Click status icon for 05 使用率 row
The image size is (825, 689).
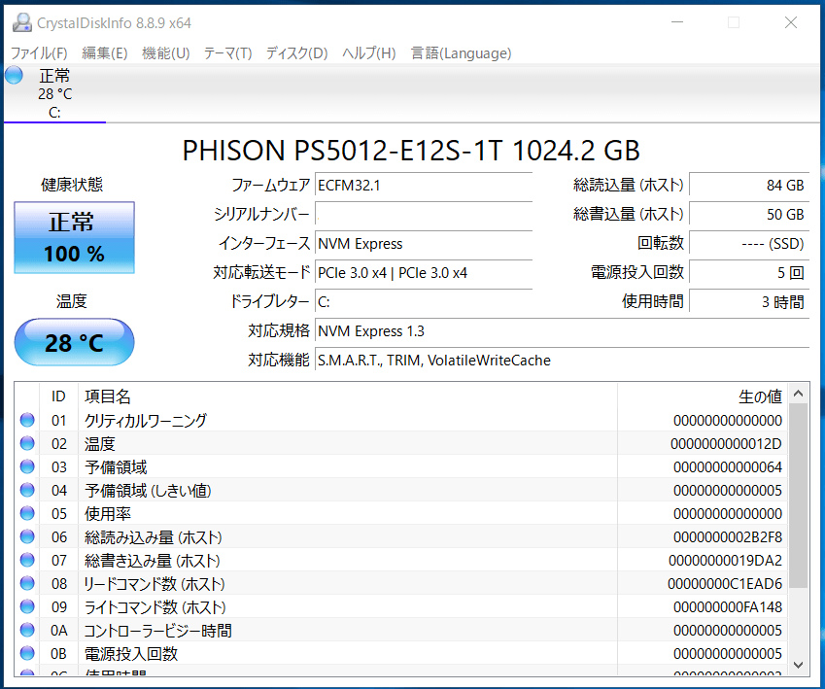click(27, 513)
